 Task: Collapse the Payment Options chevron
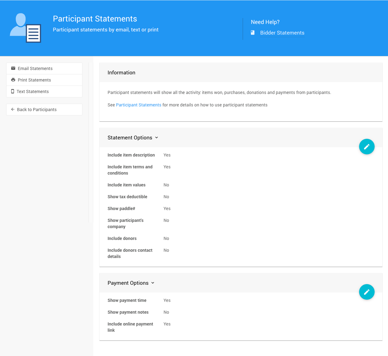[x=153, y=283]
